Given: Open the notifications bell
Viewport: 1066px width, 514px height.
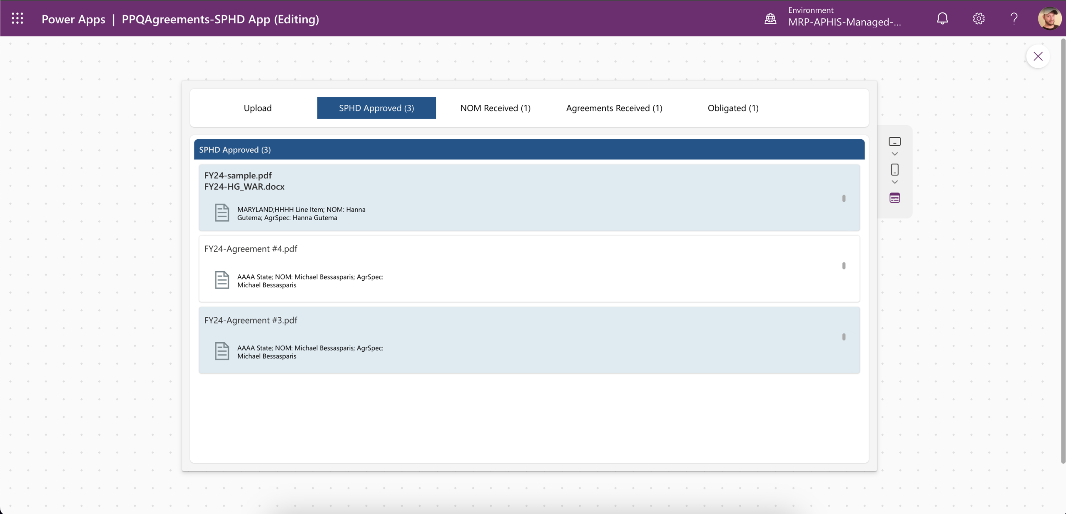Looking at the screenshot, I should point(942,19).
